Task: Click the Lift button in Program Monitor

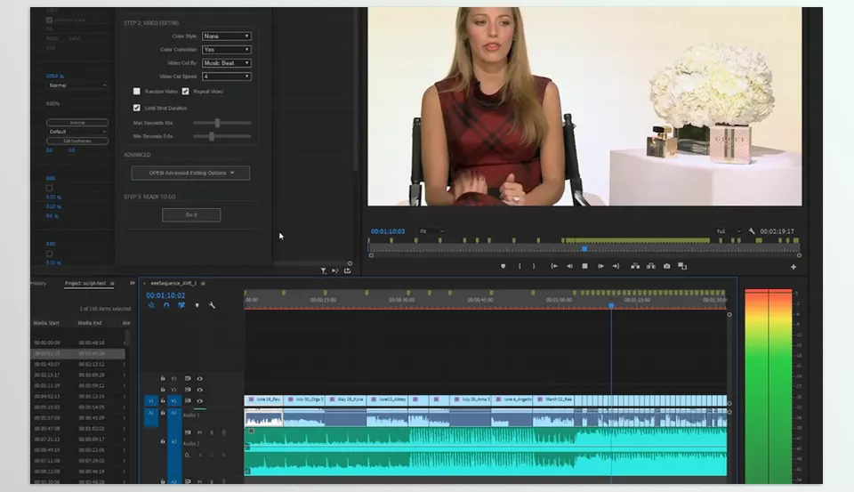Action: point(635,266)
